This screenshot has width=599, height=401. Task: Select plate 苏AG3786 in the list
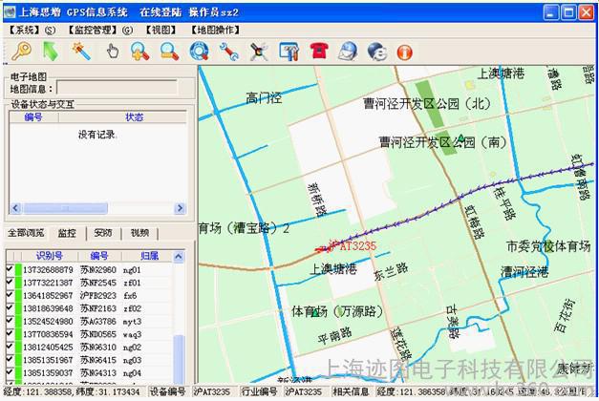click(x=98, y=321)
